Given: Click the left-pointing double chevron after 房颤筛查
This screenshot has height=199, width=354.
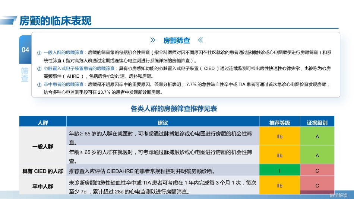Looking at the screenshot, I should [x=200, y=40].
